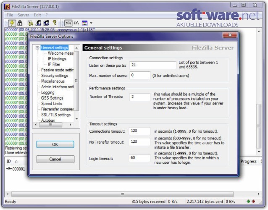
Task: Click the Login timeout field
Action: [139, 158]
